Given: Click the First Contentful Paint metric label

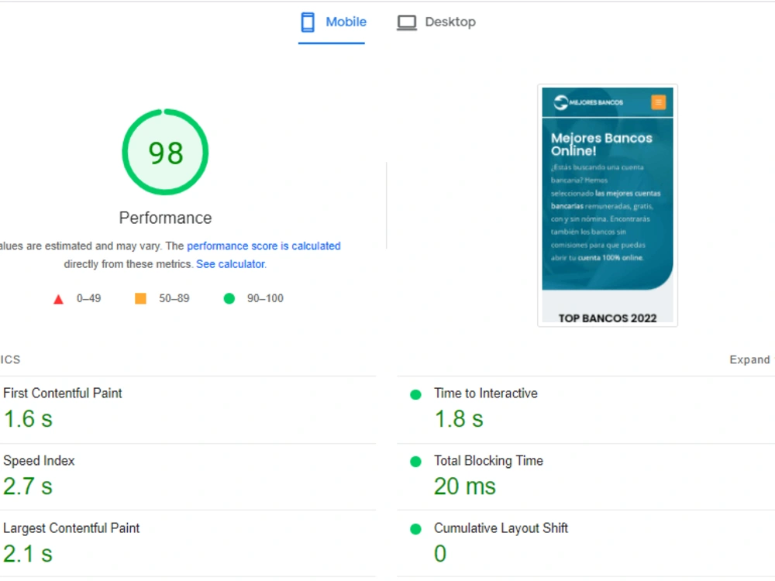Looking at the screenshot, I should 62,394.
